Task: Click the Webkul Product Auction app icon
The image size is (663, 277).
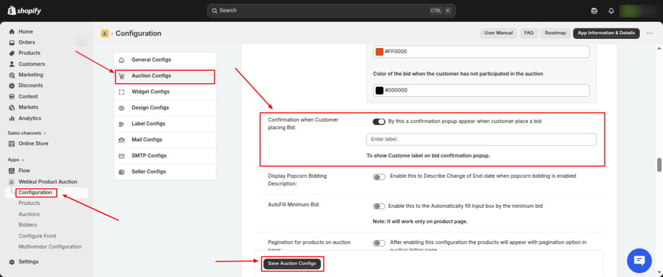Action: (12, 182)
